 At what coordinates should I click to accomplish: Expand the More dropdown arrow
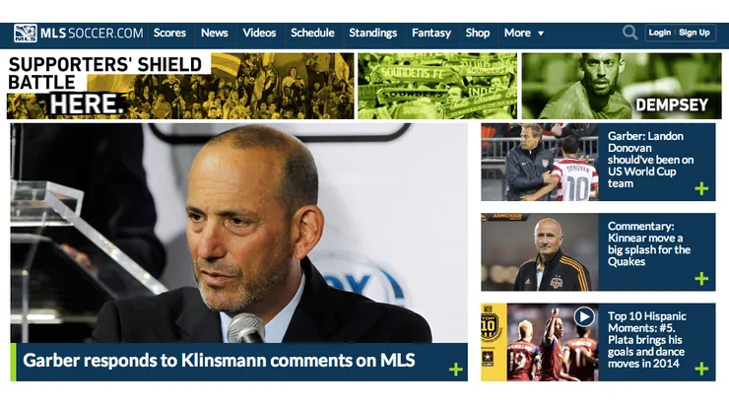[541, 34]
